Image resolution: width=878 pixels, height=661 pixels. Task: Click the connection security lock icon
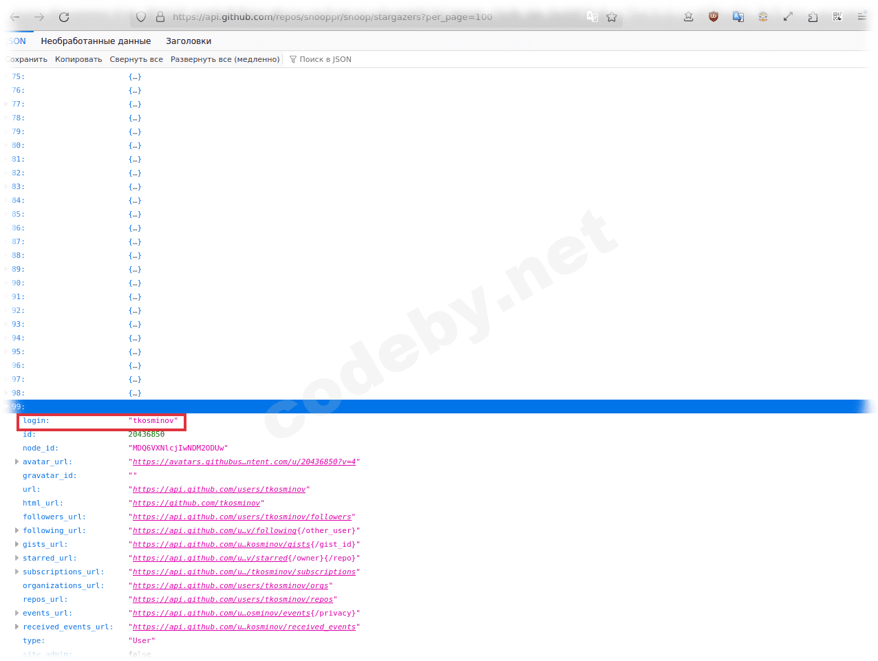pyautogui.click(x=160, y=16)
